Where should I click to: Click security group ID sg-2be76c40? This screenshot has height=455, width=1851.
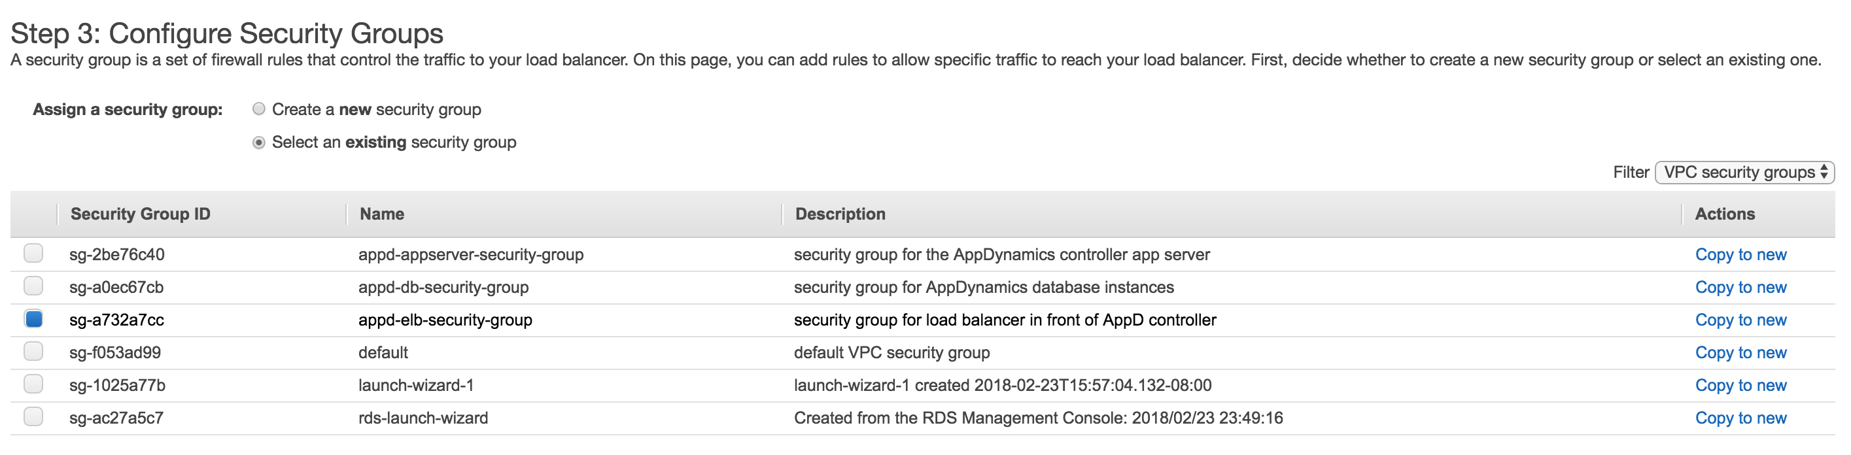pos(117,255)
